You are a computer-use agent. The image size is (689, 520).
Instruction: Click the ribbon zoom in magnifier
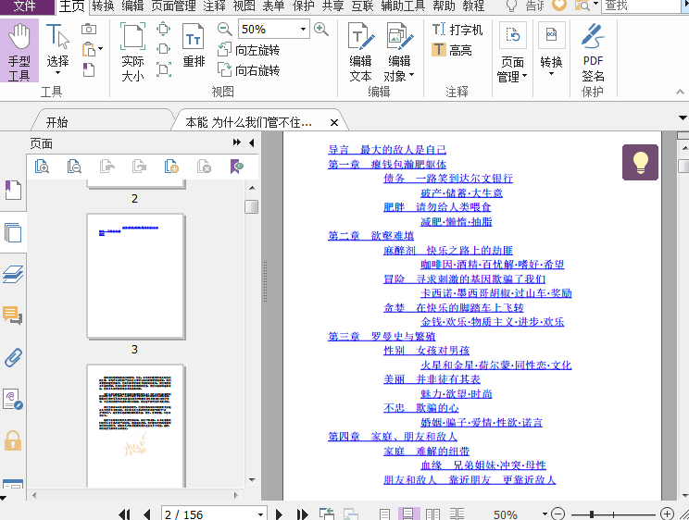(x=321, y=30)
